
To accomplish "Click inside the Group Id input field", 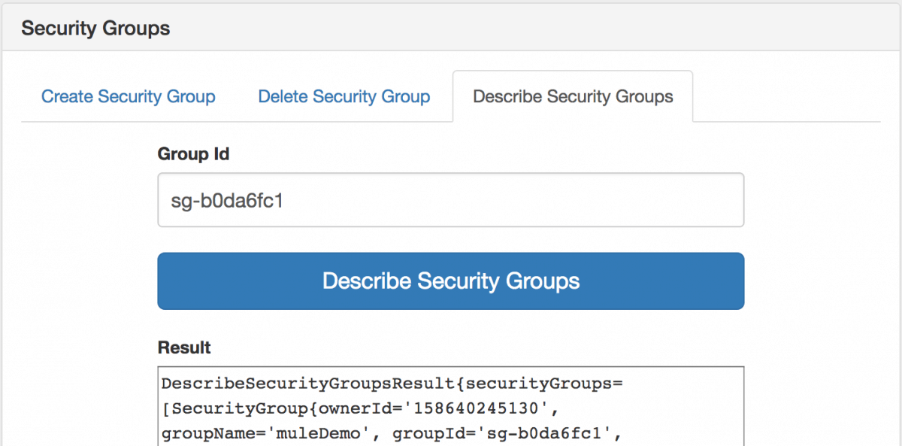I will pos(450,199).
